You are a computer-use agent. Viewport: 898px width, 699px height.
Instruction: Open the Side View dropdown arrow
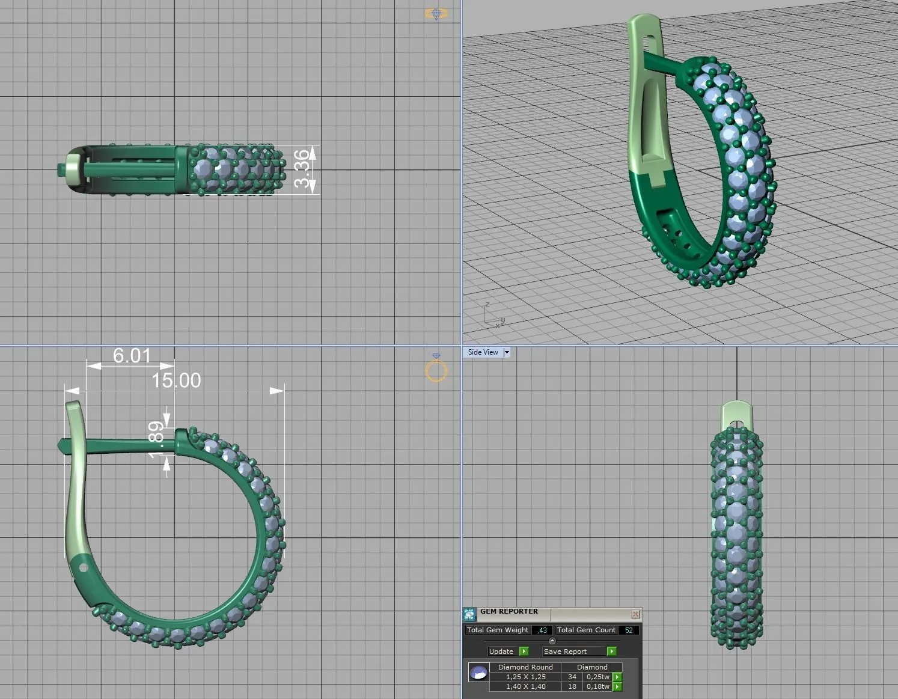pos(507,353)
